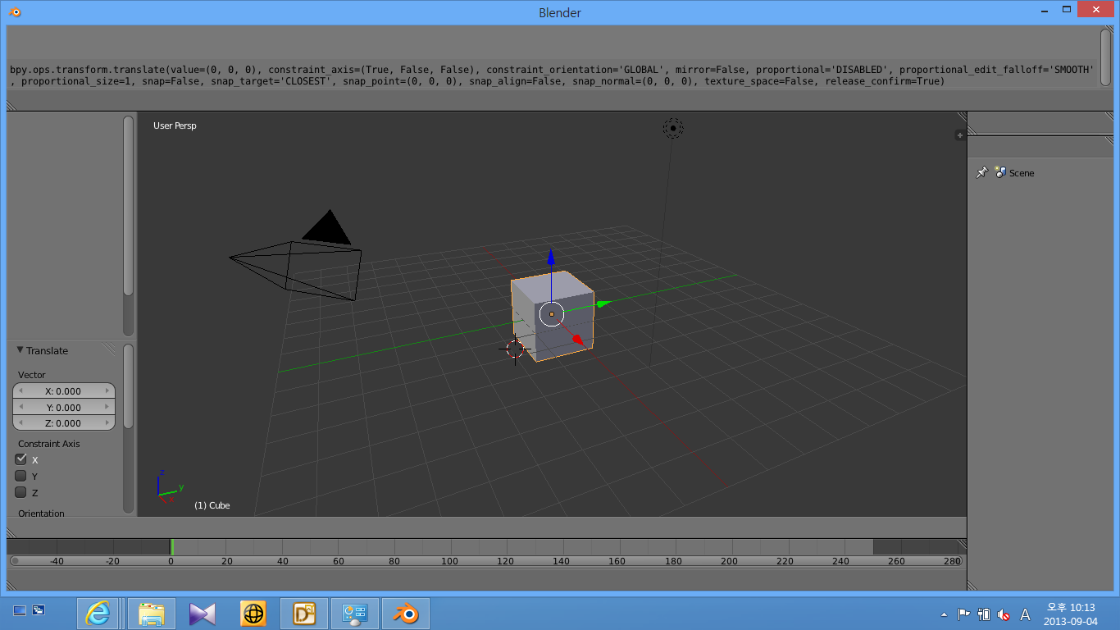Click the info log vertical scrollbar
This screenshot has height=630, width=1120.
pos(1105,56)
